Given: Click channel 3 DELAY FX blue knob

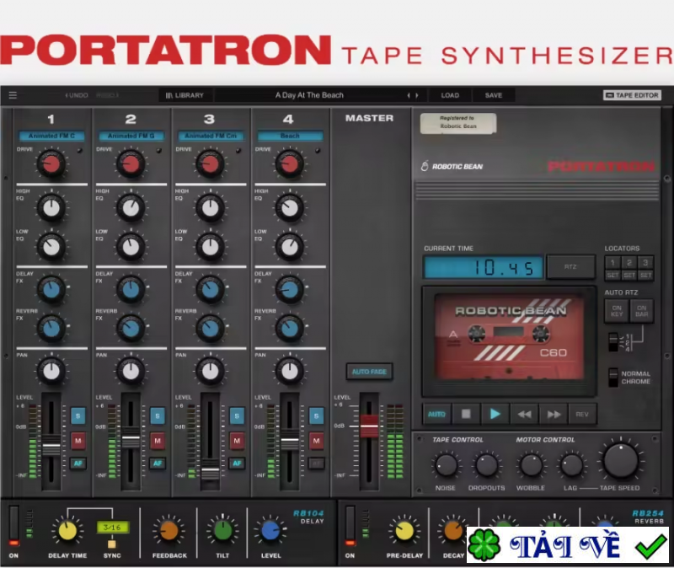Looking at the screenshot, I should click(x=210, y=289).
